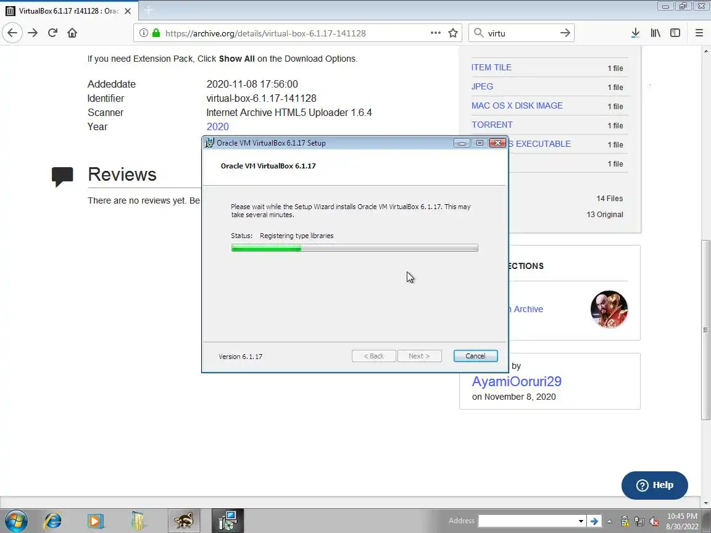711x533 pixels.
Task: Launch Internet Explorer from taskbar
Action: 52,521
